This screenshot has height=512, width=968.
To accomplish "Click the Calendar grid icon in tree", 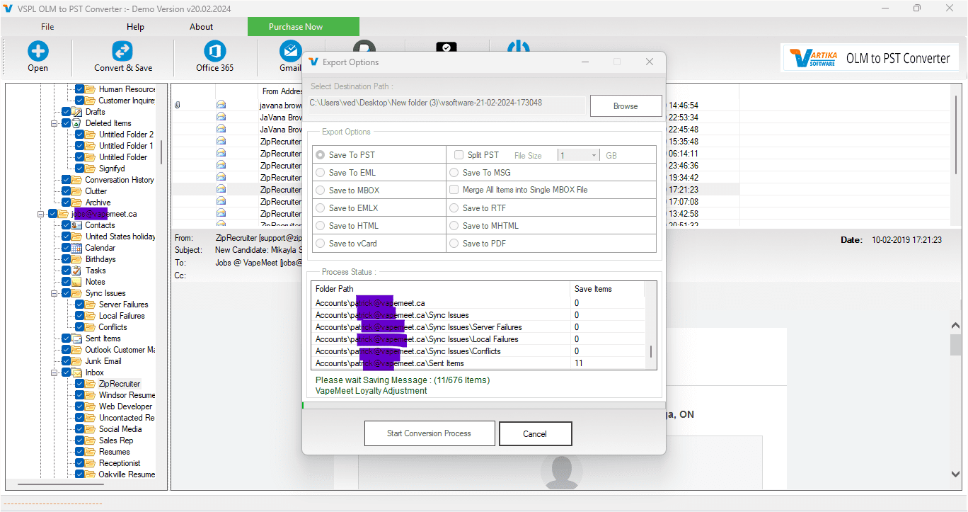I will 77,248.
